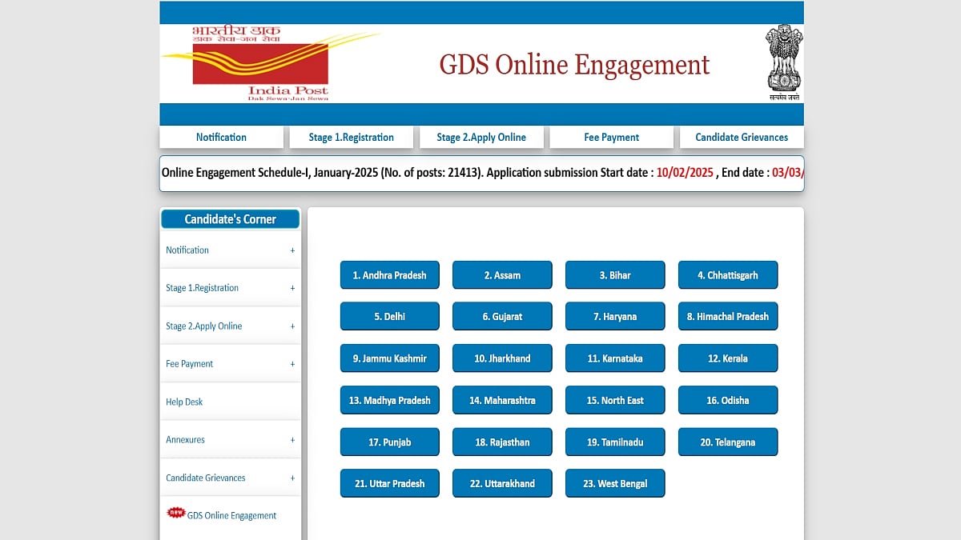Click the scrolling schedule announcement banner
The width and height of the screenshot is (961, 540).
pos(481,173)
